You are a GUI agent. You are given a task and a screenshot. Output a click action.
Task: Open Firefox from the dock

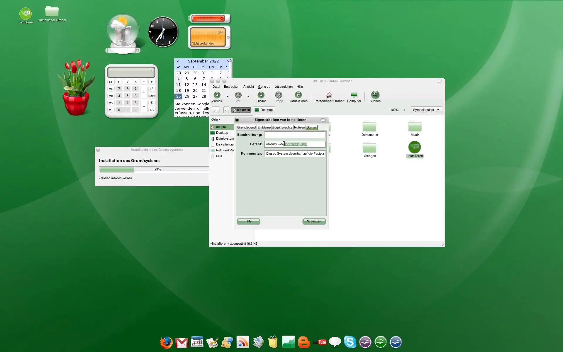click(x=166, y=342)
